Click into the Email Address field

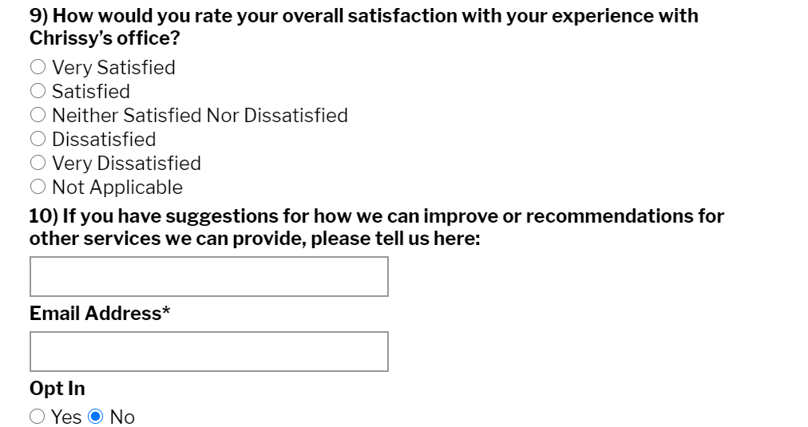pyautogui.click(x=208, y=352)
